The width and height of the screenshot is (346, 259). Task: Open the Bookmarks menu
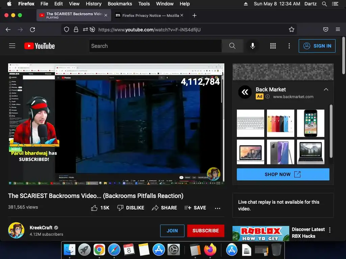tap(120, 4)
